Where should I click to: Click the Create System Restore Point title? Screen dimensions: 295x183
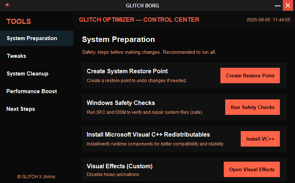[127, 71]
